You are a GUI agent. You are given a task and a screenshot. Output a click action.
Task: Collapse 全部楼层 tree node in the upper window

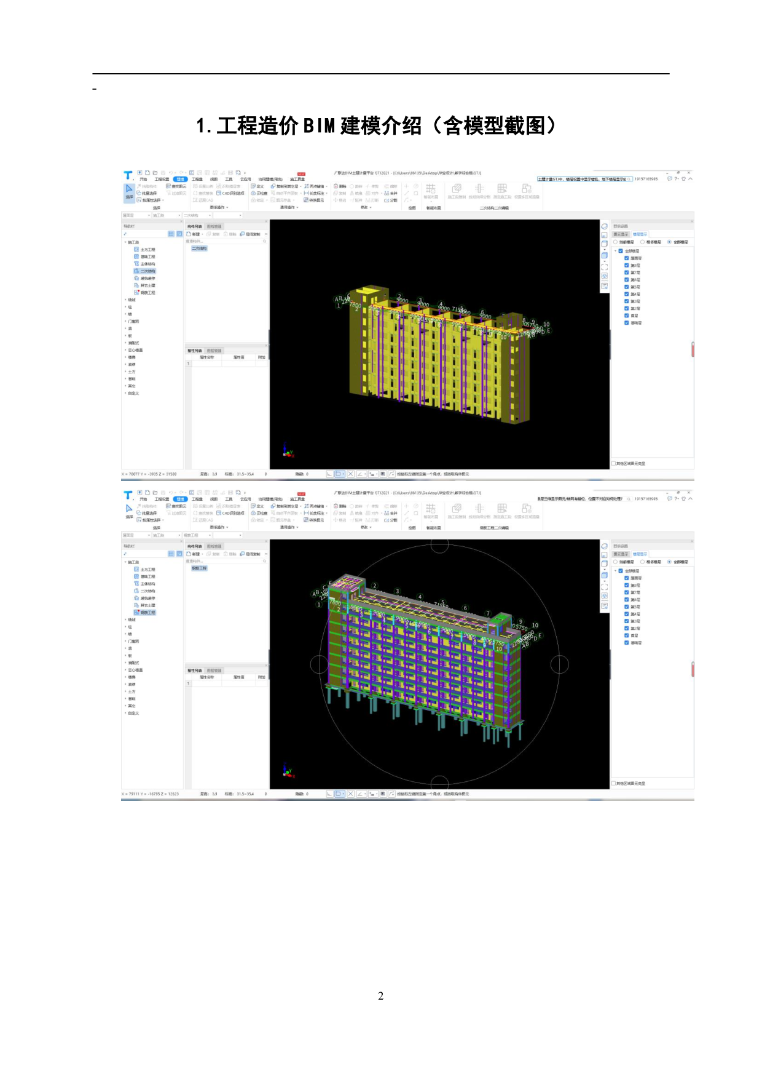[615, 251]
